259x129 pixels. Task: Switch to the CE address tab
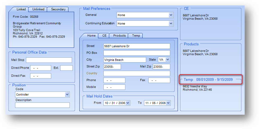tap(104, 36)
